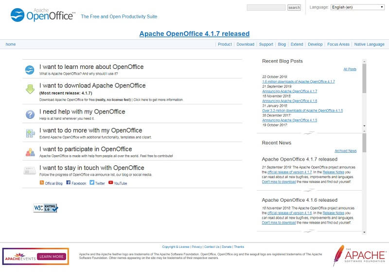Screen dimensions: 389x274
Task: Open official release of version 4.1.6 link
Action: (289, 213)
